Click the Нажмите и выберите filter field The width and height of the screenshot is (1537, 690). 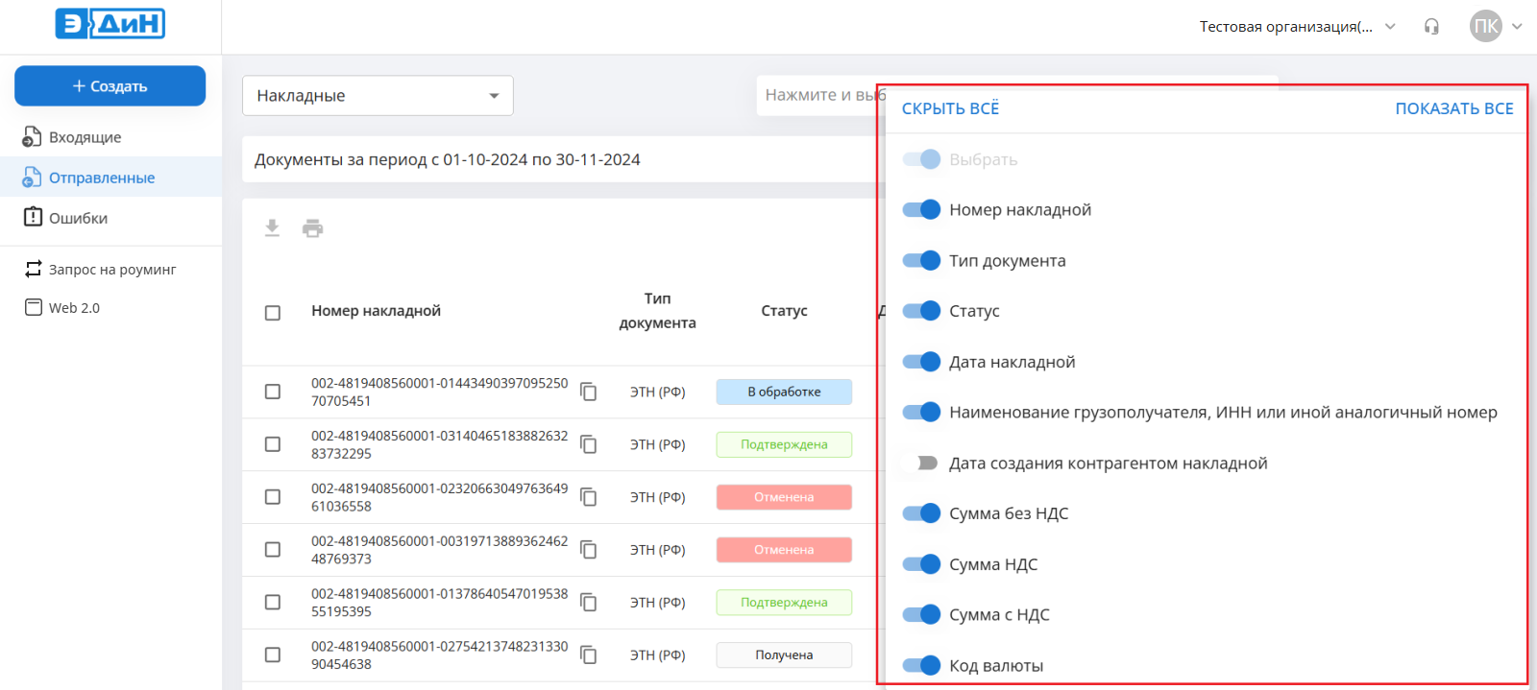click(x=818, y=95)
